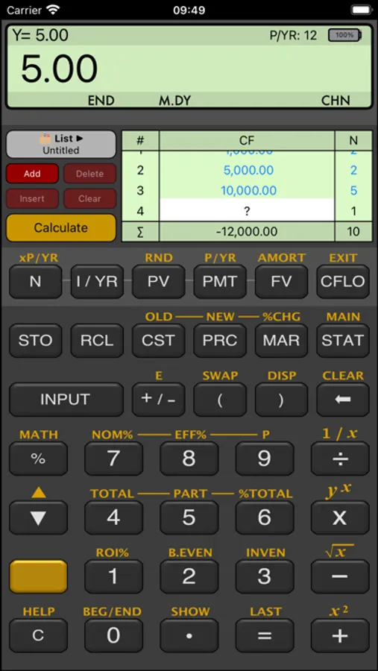Tap digit 1 key
The width and height of the screenshot is (378, 671).
pyautogui.click(x=113, y=576)
